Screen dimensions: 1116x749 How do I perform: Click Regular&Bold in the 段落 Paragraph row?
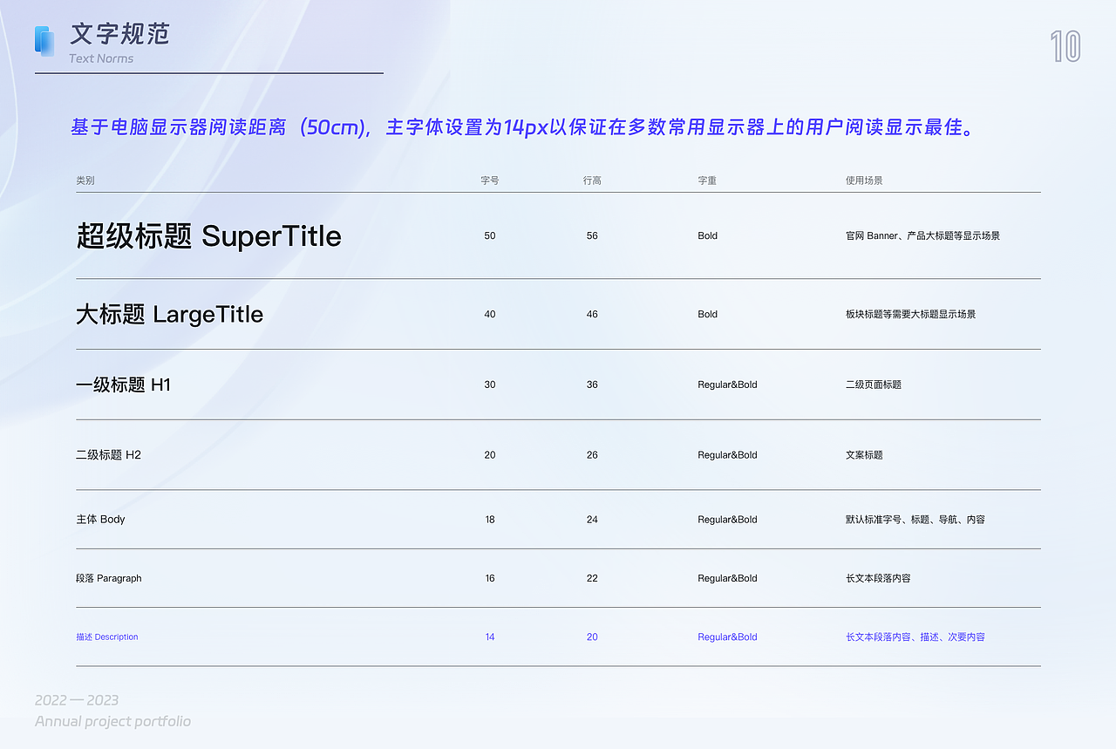tap(727, 578)
